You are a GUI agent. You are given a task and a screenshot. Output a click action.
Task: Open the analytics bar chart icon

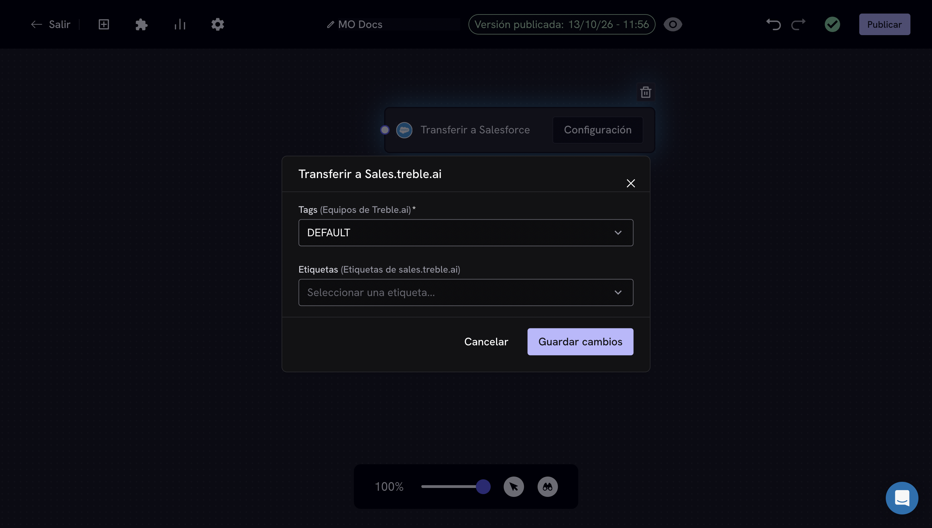180,24
